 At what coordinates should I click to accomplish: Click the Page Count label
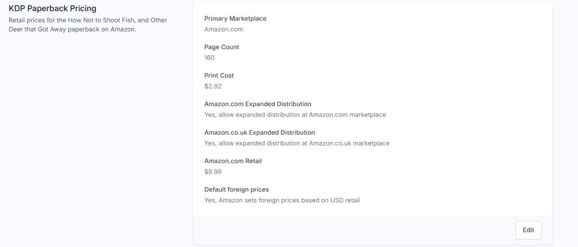point(222,47)
